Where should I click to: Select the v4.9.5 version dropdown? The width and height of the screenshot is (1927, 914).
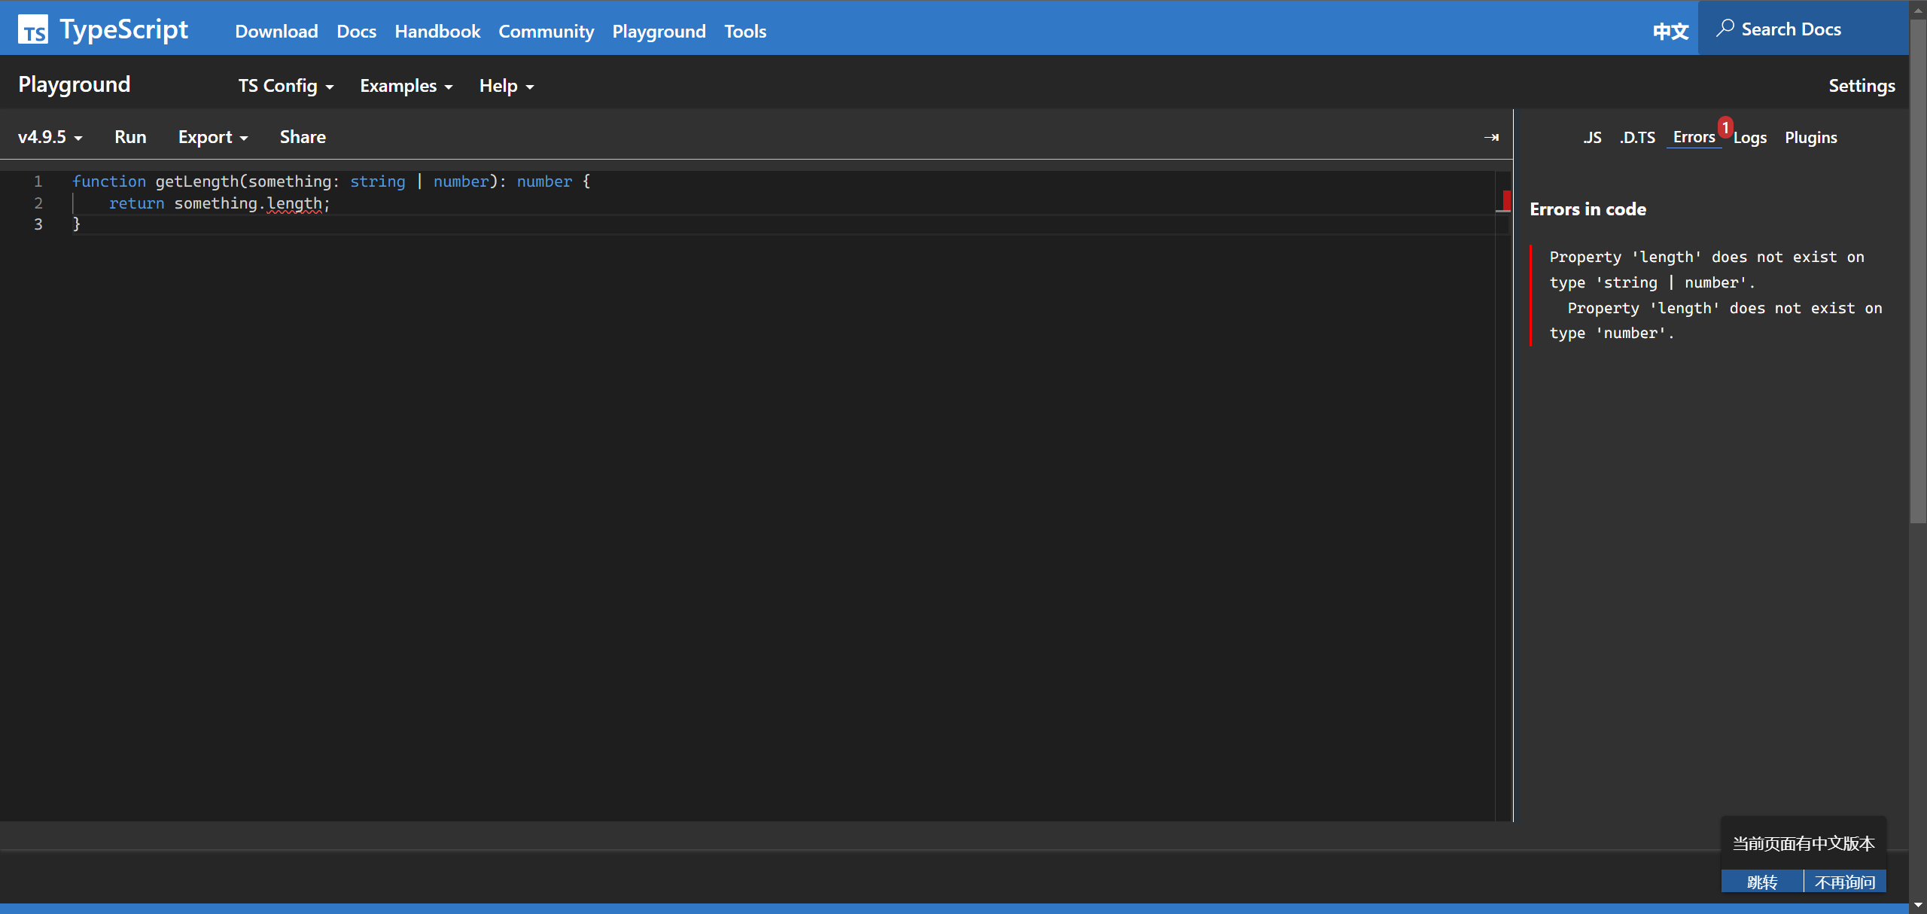(x=50, y=137)
